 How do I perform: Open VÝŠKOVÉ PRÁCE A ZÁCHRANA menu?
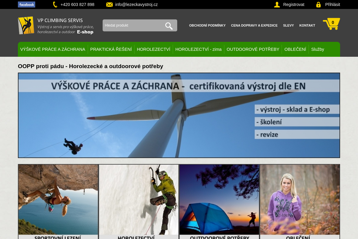tap(53, 49)
